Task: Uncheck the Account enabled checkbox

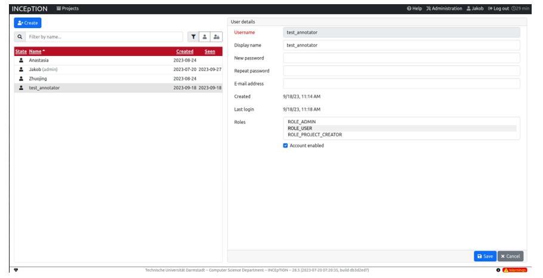Action: tap(285, 145)
